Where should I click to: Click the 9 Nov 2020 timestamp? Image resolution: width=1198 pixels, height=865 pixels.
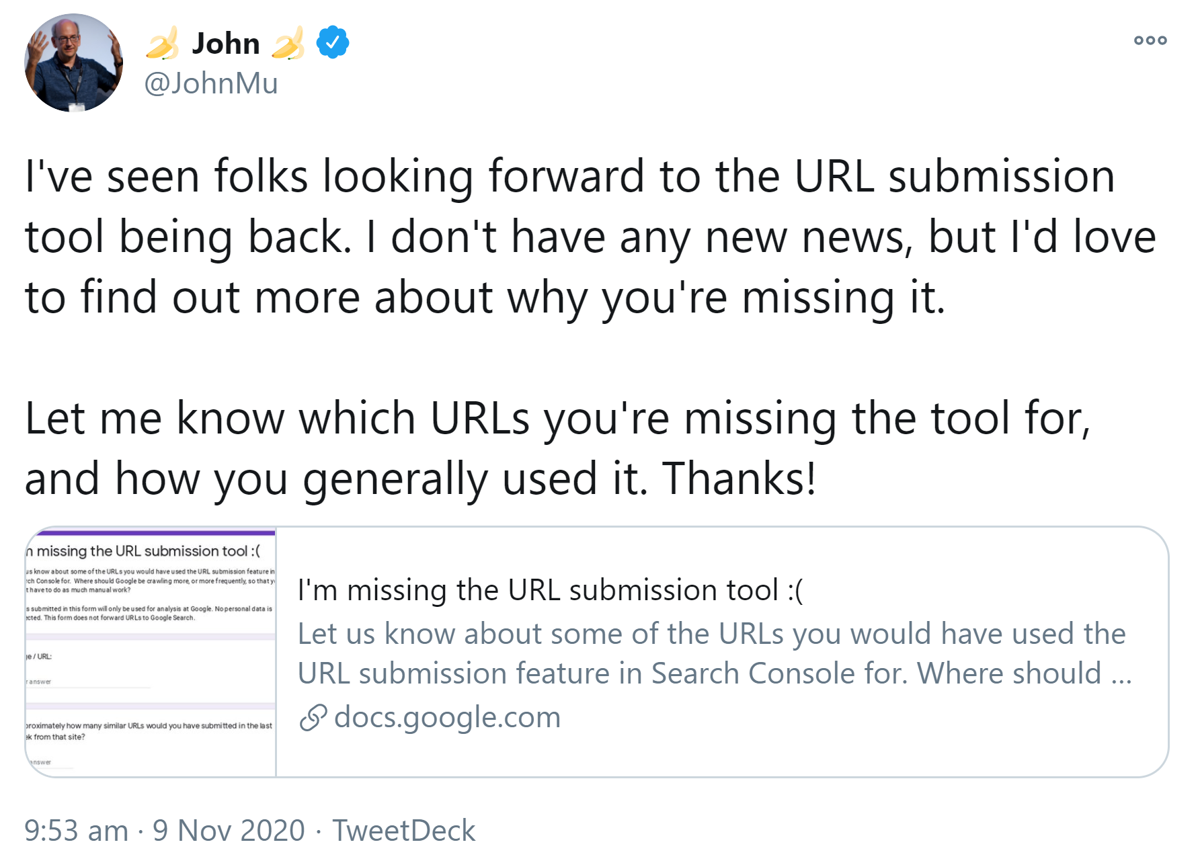click(227, 831)
